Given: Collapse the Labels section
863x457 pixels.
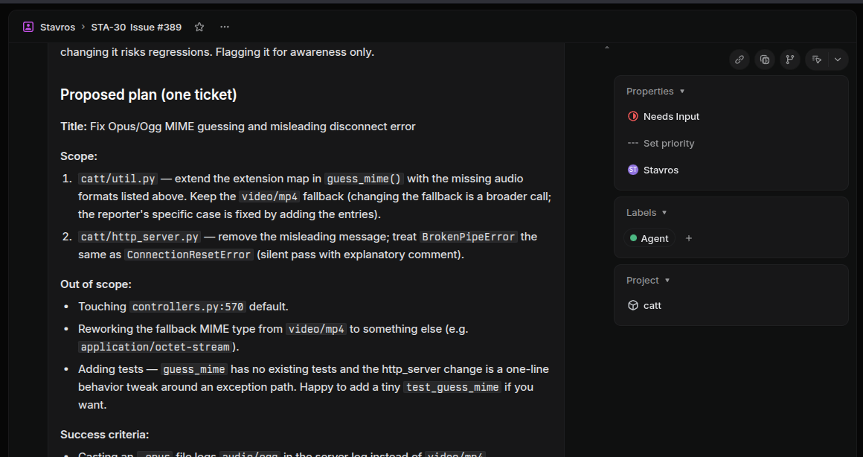Looking at the screenshot, I should coord(647,213).
